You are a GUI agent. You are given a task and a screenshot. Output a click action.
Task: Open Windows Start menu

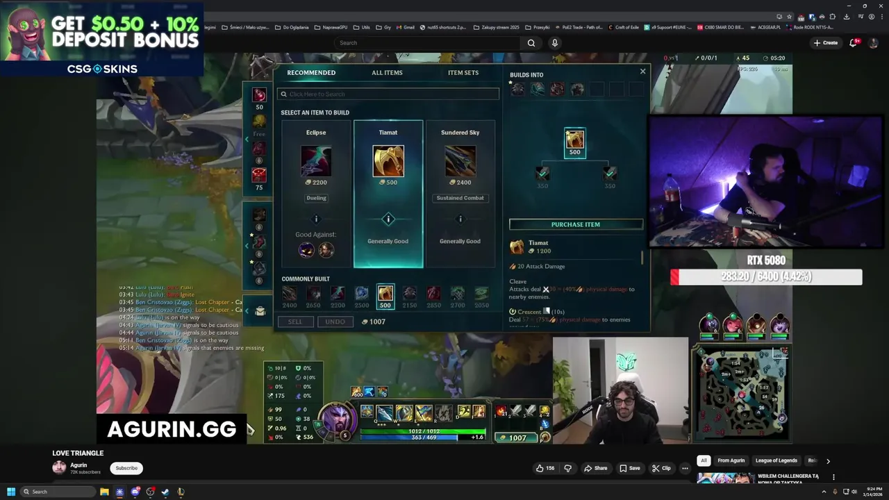[x=11, y=492]
